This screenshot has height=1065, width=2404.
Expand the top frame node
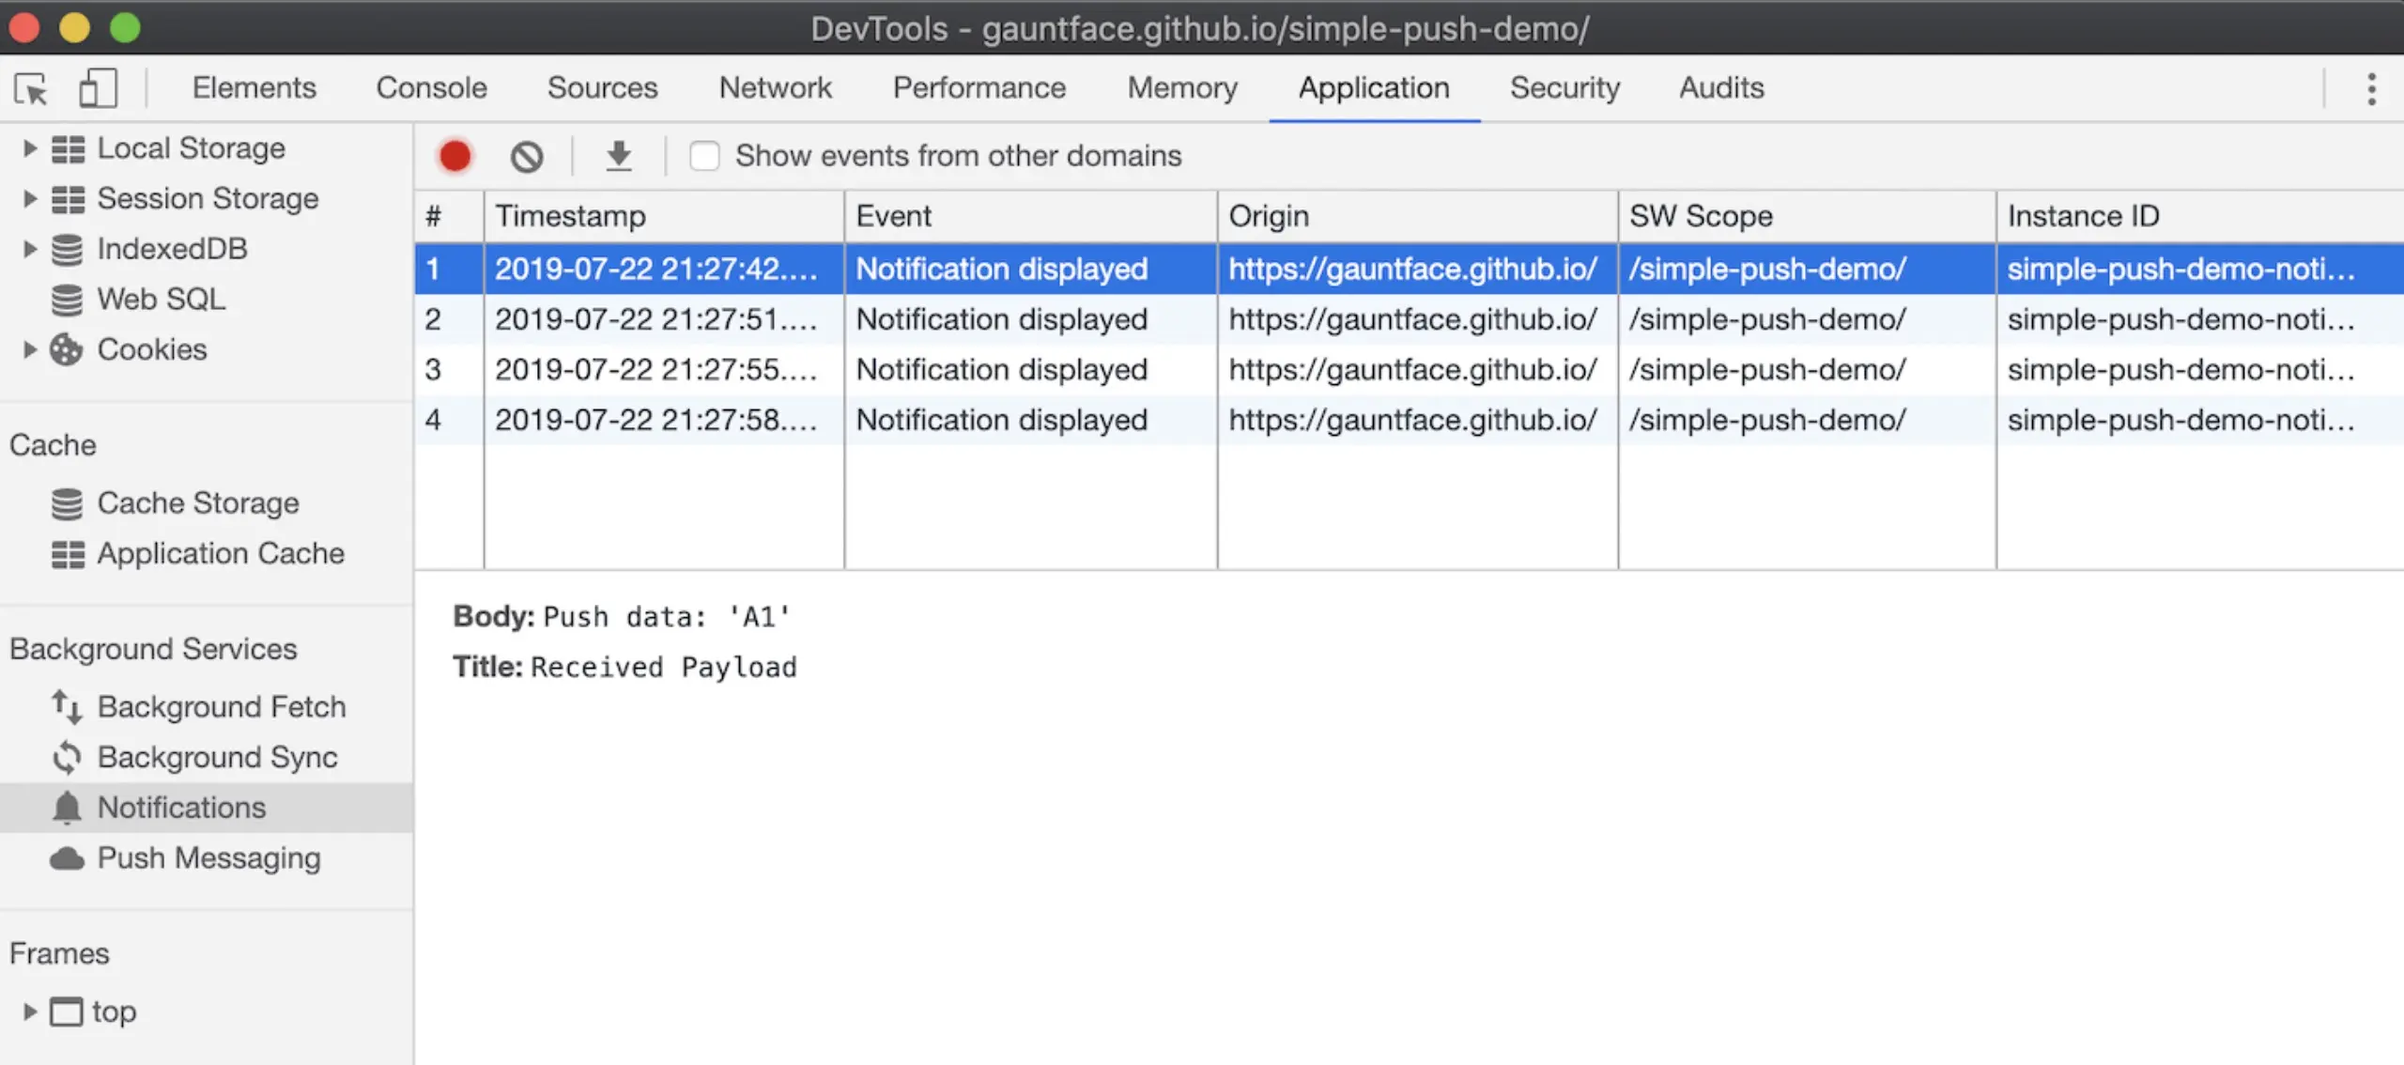point(29,1011)
